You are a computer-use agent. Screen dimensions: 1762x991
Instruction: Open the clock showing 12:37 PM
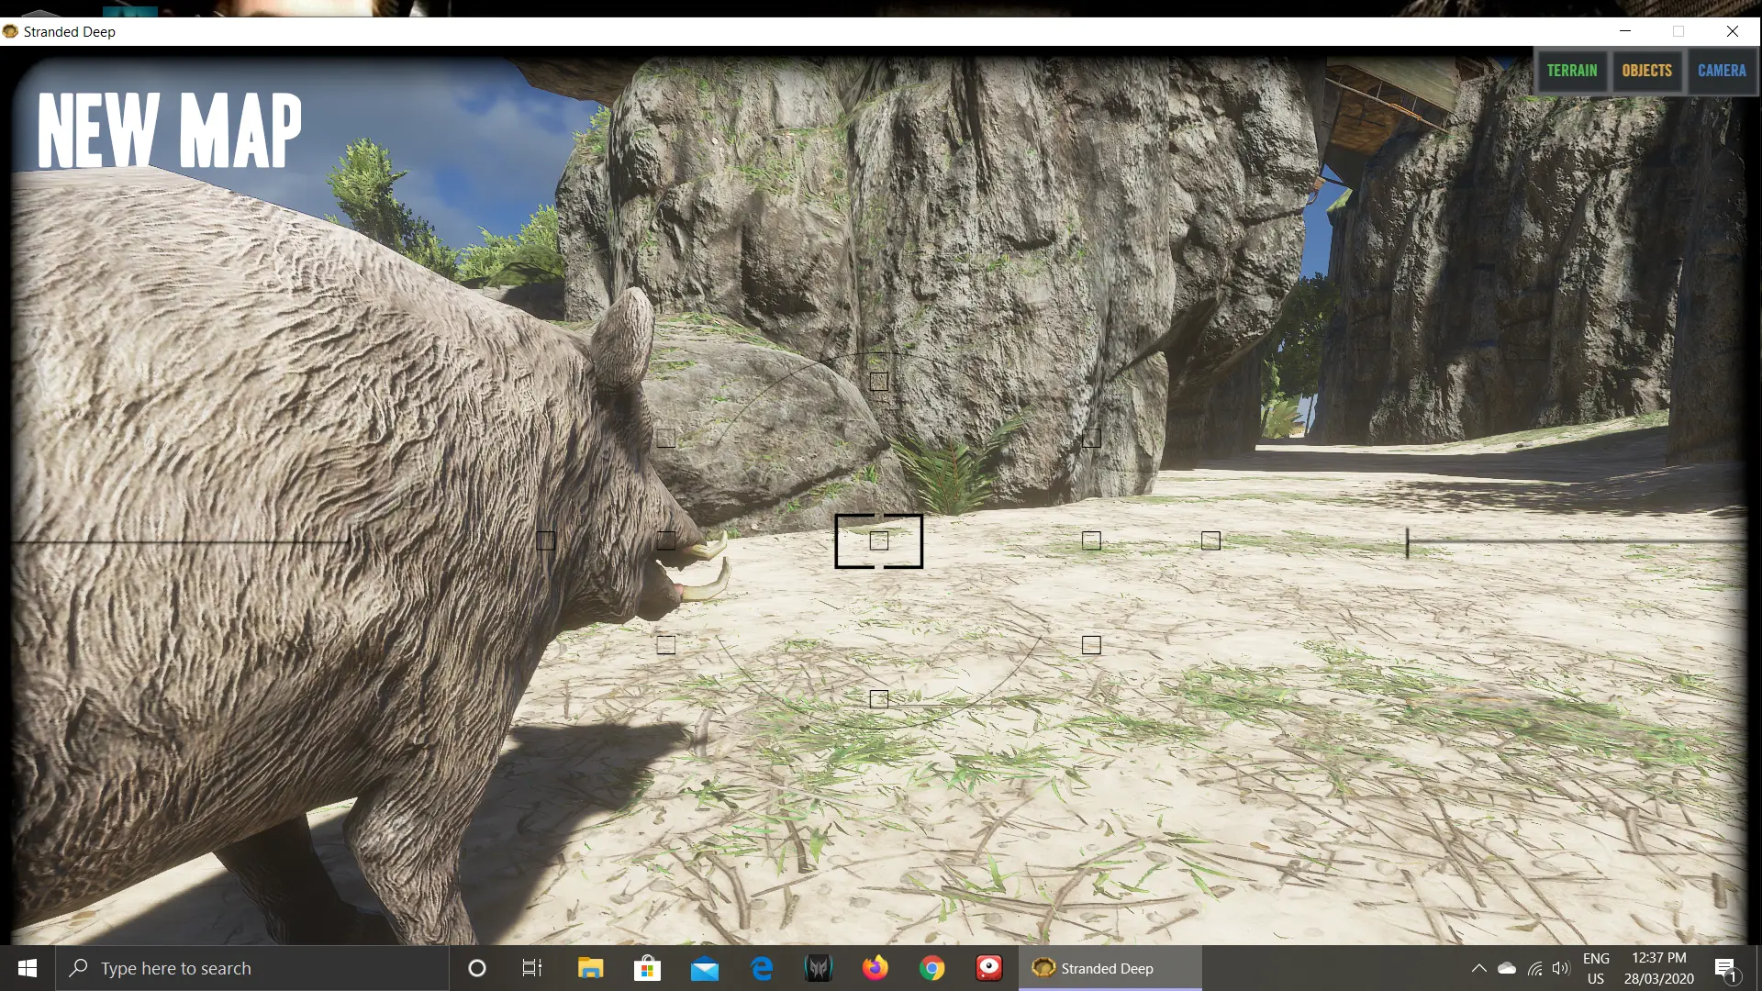(x=1659, y=968)
